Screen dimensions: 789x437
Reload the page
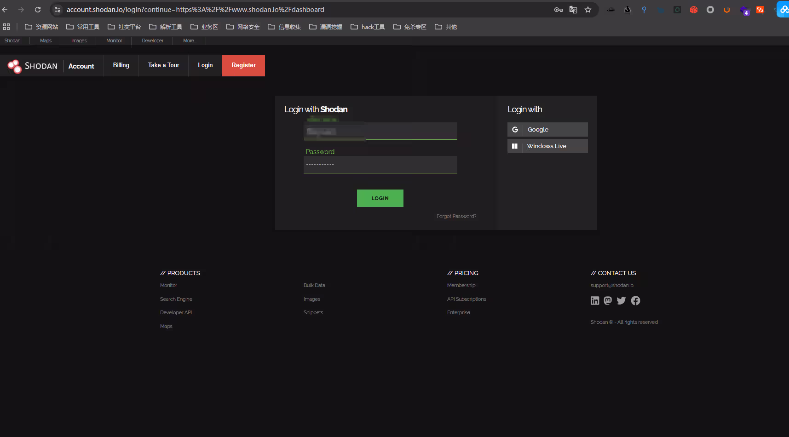(38, 9)
